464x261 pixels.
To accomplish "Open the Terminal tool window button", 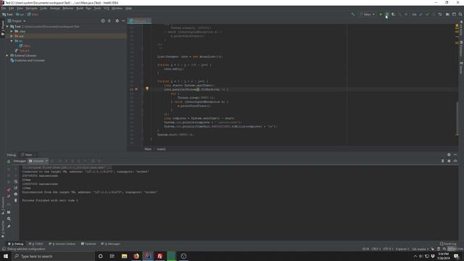I will coord(88,244).
